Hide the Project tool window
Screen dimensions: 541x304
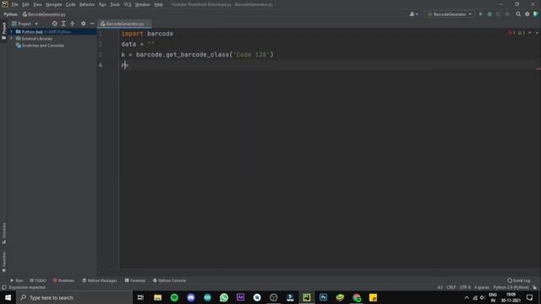click(x=92, y=24)
